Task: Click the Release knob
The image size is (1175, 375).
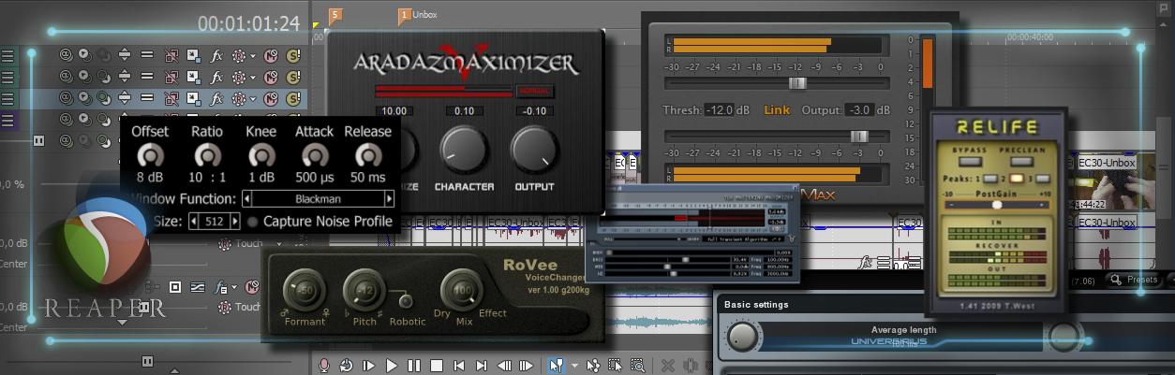Action: [368, 155]
